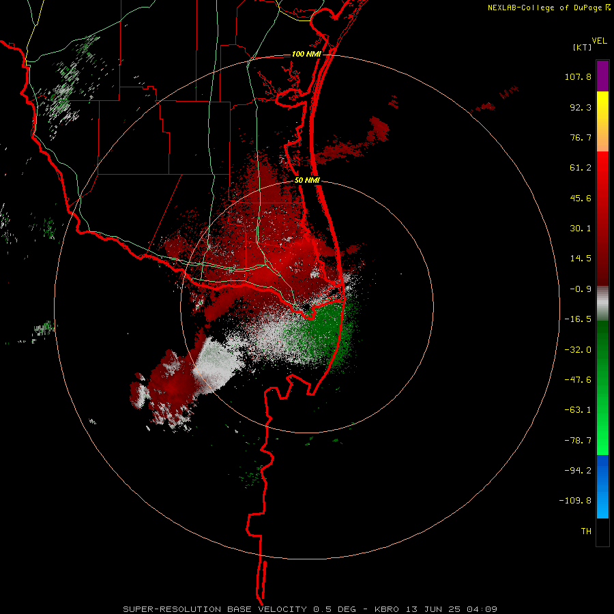This screenshot has height=614, width=614.
Task: Click the -63.1 legend value
Action: [578, 410]
